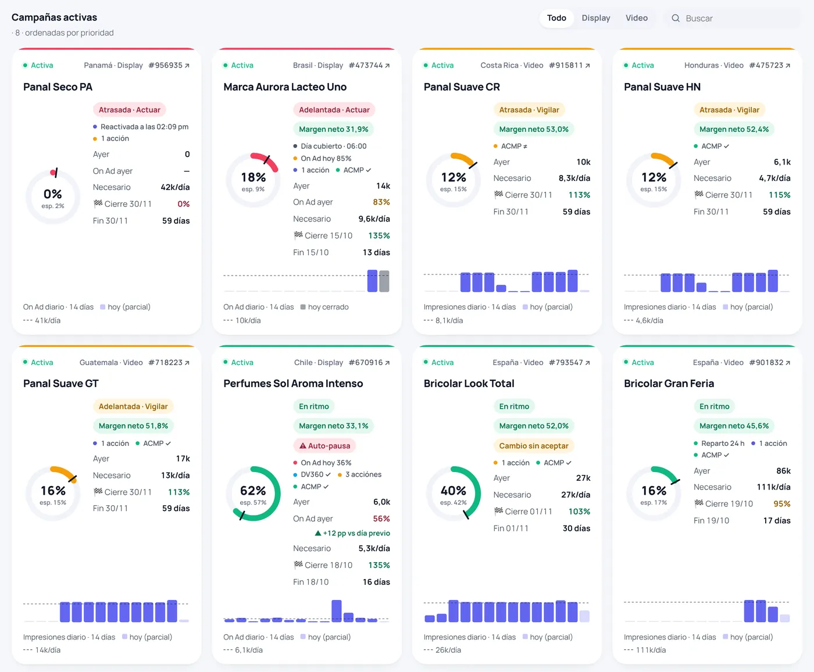Open campaign #956935 external link arrow
The width and height of the screenshot is (814, 672).
(187, 66)
